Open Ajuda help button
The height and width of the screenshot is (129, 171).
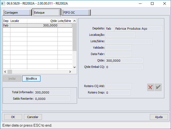(159, 117)
